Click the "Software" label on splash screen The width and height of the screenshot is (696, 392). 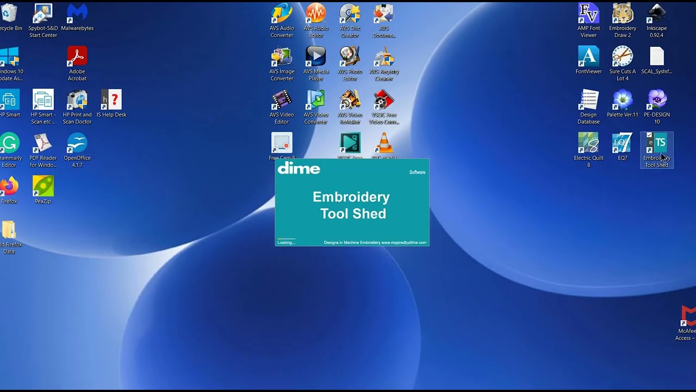[418, 172]
